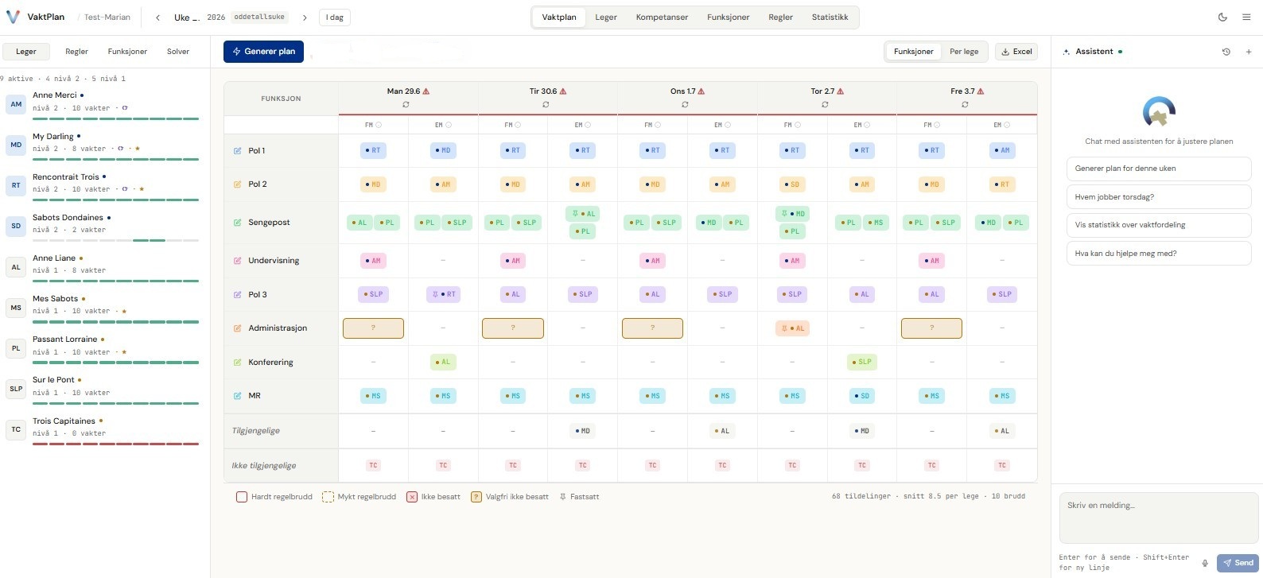Select the Solver sidebar tab
This screenshot has height=578, width=1263.
(x=178, y=52)
